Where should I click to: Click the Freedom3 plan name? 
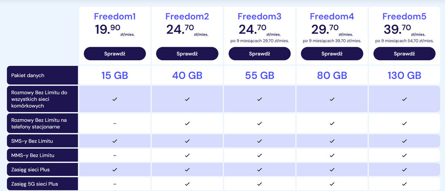[259, 17]
